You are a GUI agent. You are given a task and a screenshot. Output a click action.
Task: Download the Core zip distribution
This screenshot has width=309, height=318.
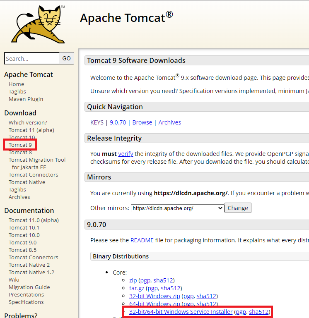point(133,280)
